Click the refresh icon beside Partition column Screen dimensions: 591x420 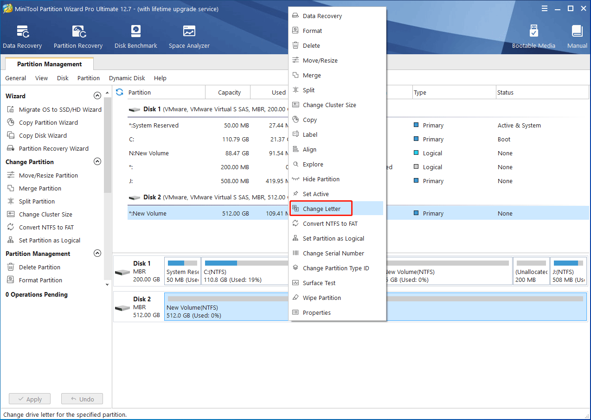pos(120,92)
